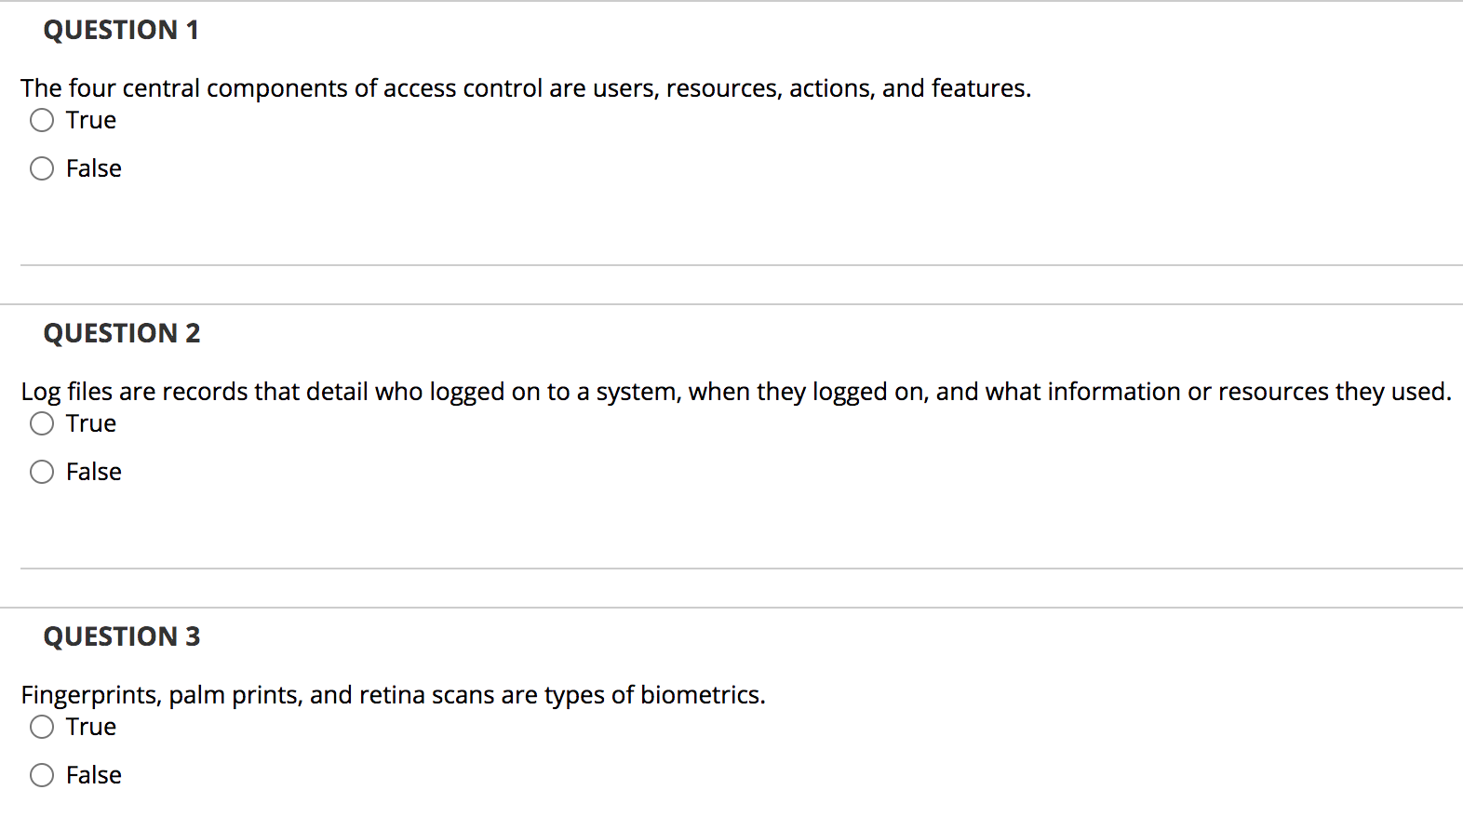Image resolution: width=1463 pixels, height=830 pixels.
Task: Click the 'True' label text under Question 3
Action: click(91, 727)
